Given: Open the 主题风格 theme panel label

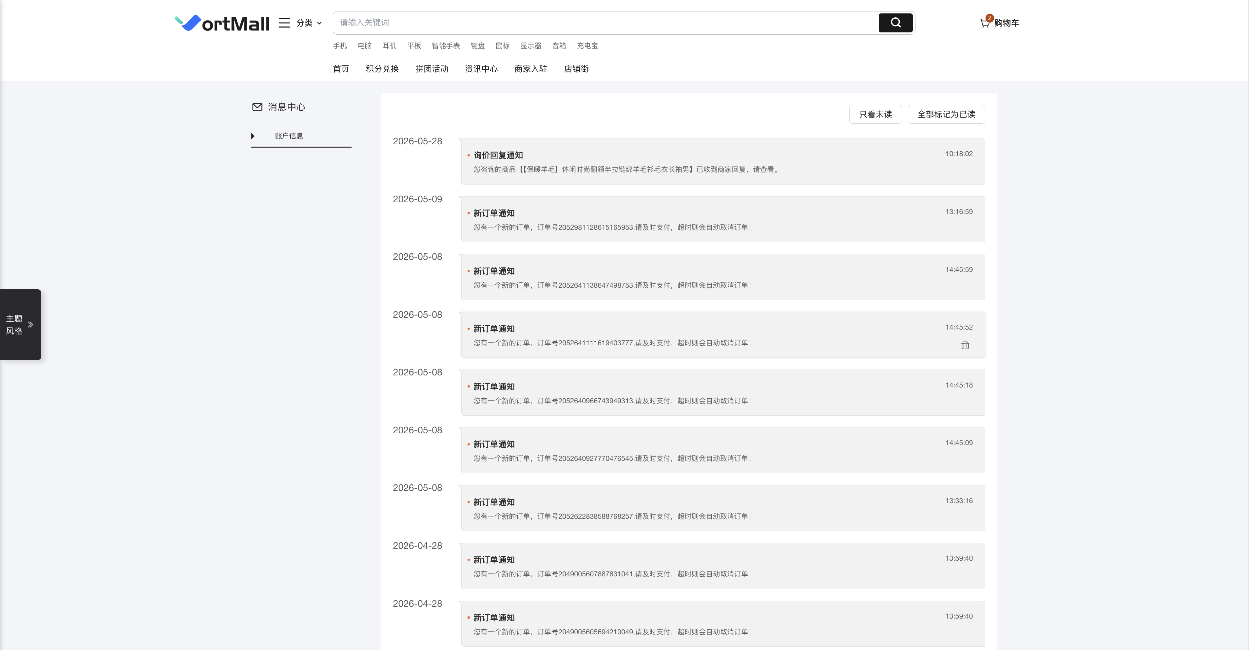Looking at the screenshot, I should point(14,325).
